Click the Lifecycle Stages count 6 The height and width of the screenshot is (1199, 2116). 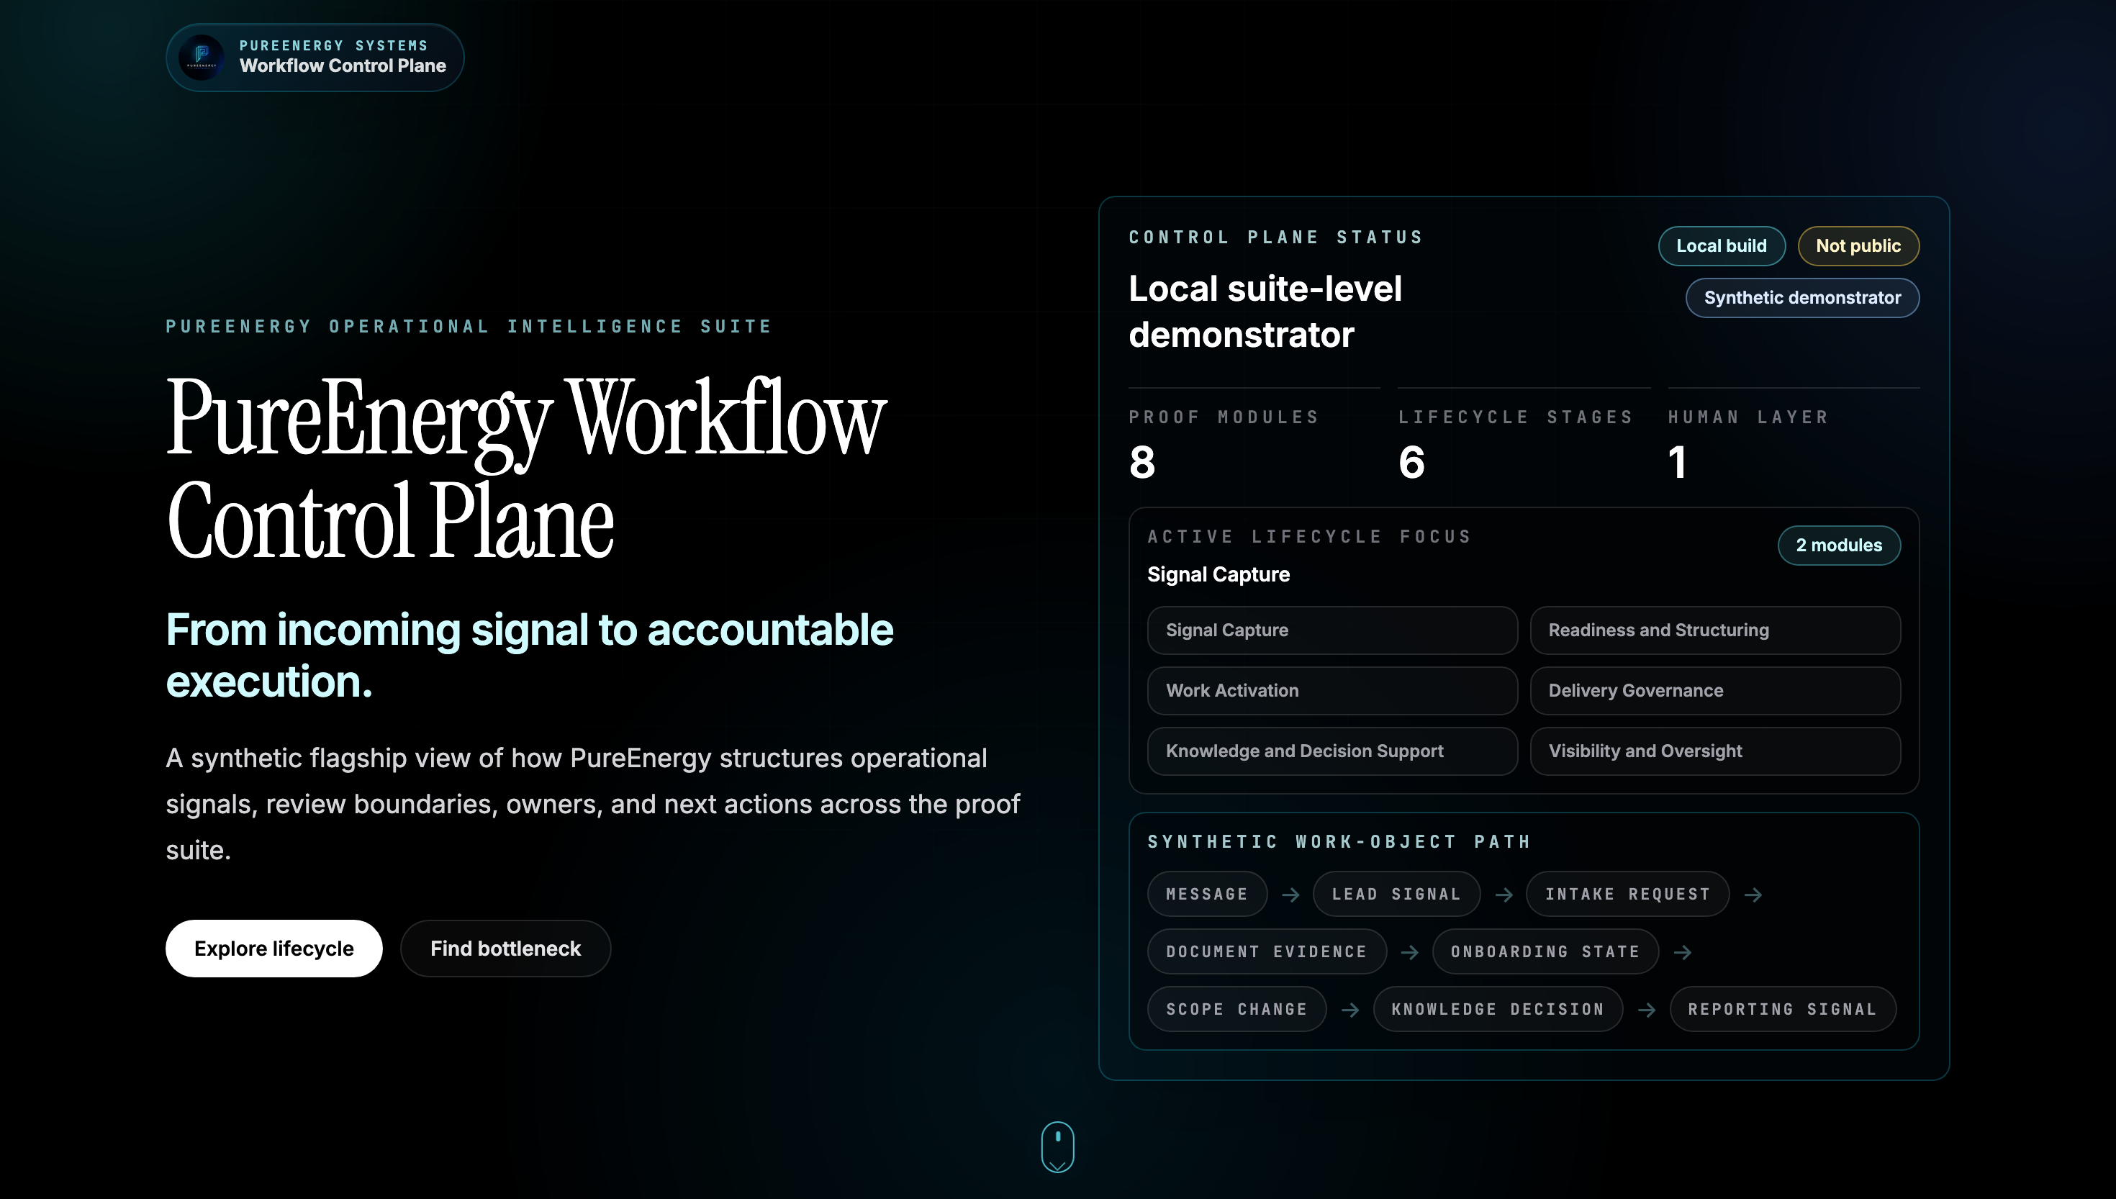click(1411, 461)
